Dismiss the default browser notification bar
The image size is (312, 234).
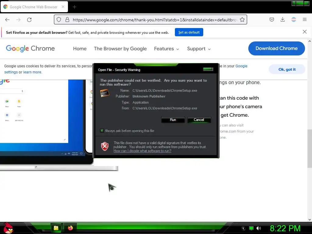click(x=304, y=32)
